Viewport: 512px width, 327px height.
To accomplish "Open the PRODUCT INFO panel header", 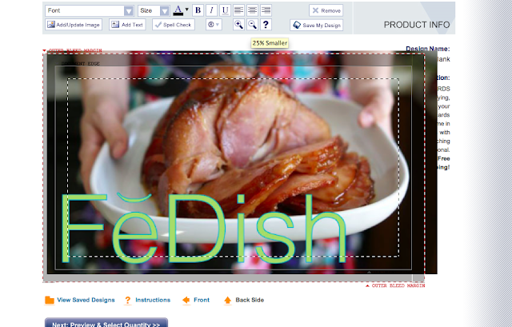I will pos(416,25).
